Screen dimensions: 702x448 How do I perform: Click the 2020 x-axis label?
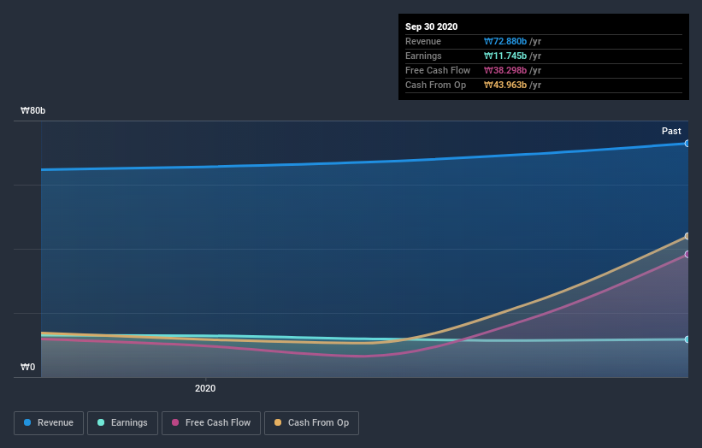click(x=205, y=388)
